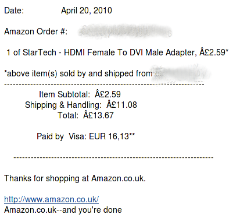
Task: Click the Date label
Action: (14, 10)
